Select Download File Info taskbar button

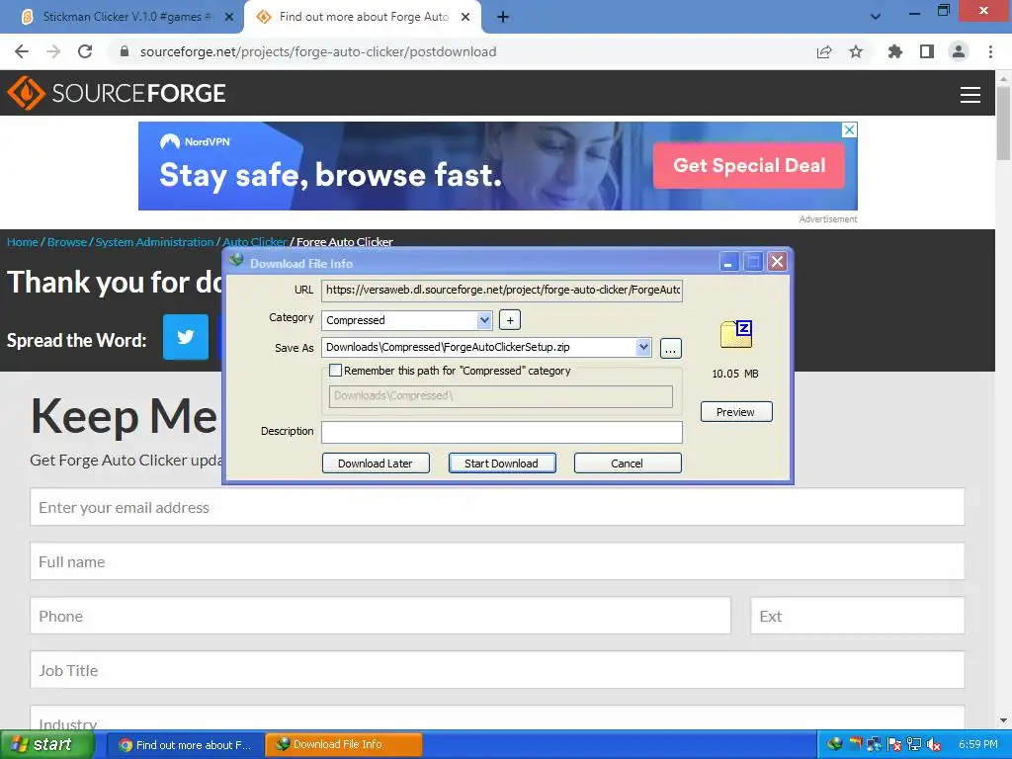coord(344,745)
